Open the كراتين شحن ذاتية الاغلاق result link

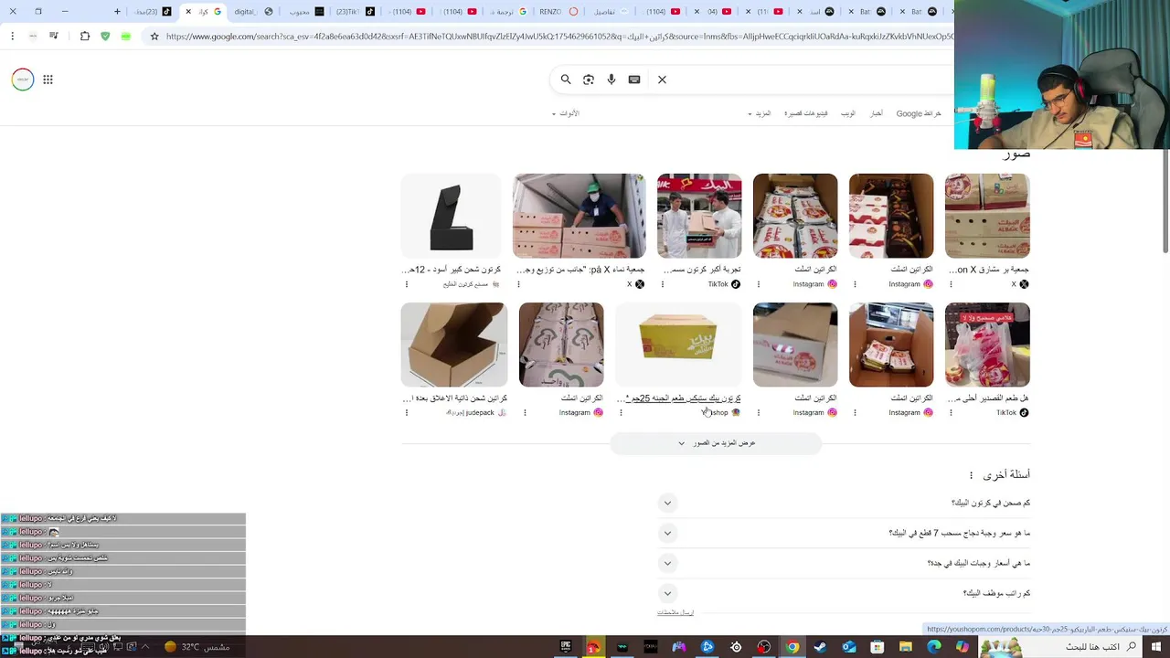point(454,398)
